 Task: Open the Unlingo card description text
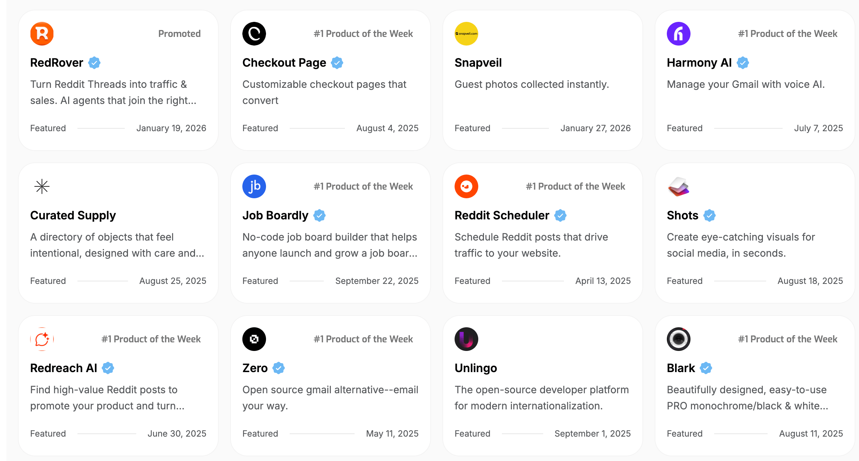point(541,398)
